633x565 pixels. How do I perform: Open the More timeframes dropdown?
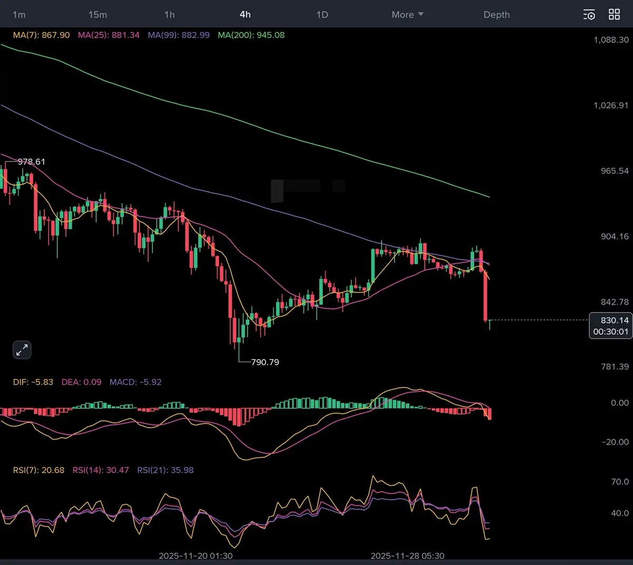click(x=408, y=15)
